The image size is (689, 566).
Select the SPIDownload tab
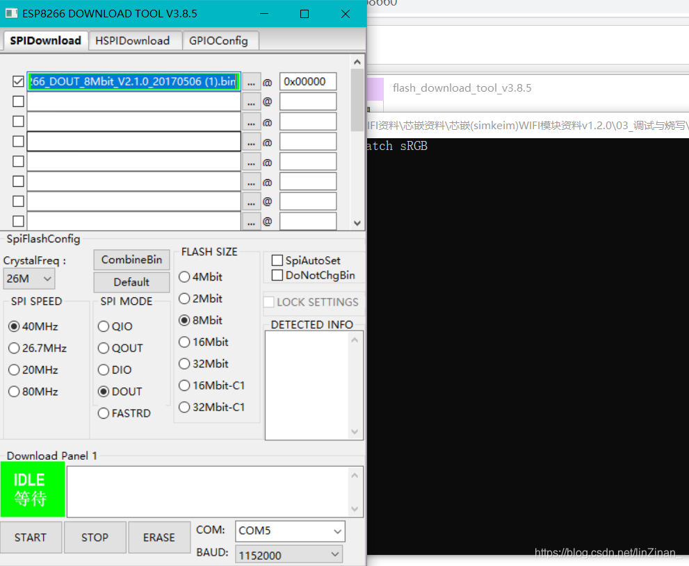[45, 40]
